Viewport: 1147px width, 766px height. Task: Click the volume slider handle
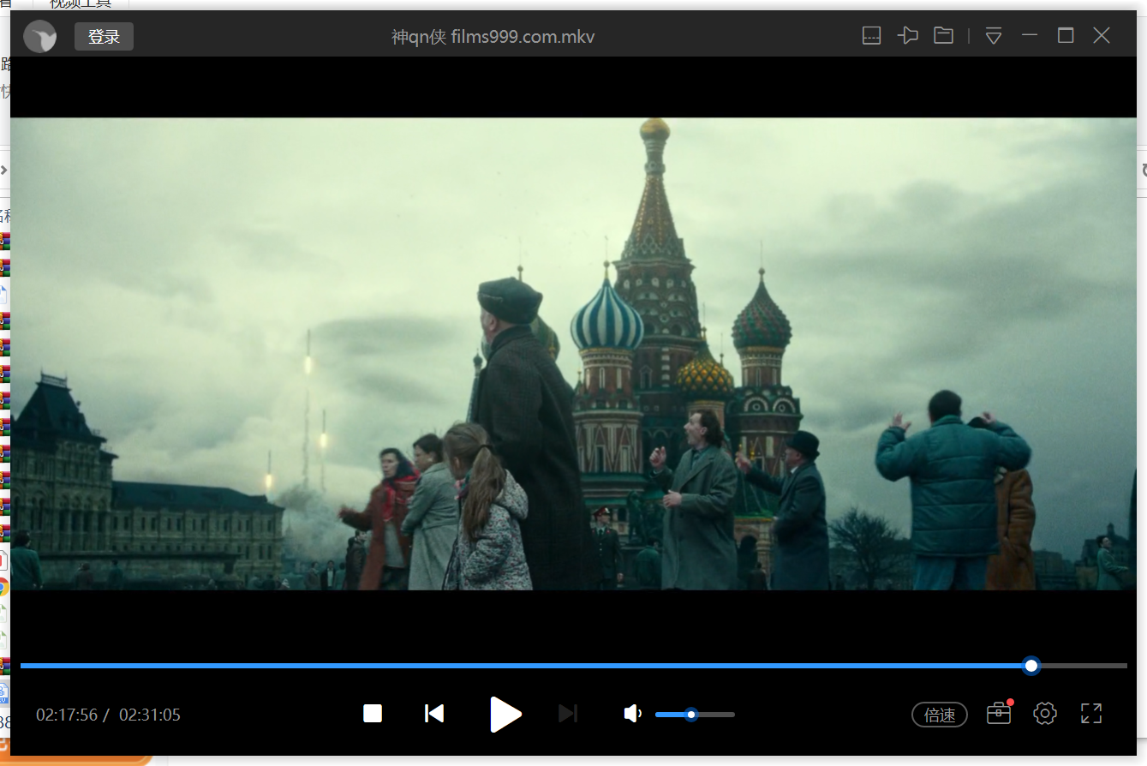point(691,714)
